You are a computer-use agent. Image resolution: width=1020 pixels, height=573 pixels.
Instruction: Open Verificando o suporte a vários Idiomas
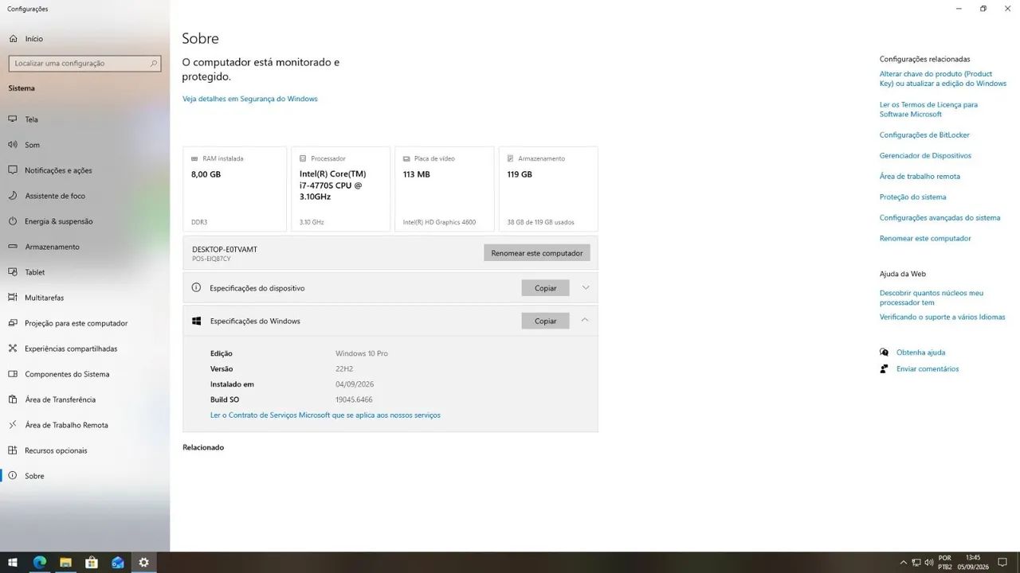pyautogui.click(x=943, y=317)
